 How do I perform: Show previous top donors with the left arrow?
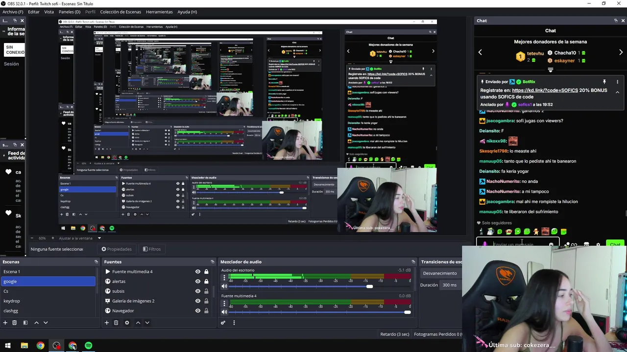pos(480,52)
